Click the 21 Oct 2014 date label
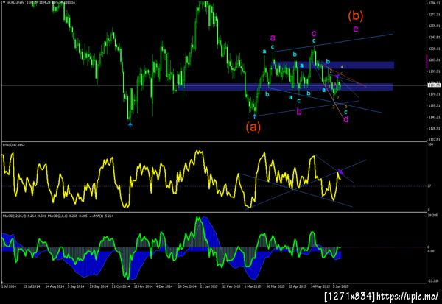 pyautogui.click(x=121, y=286)
